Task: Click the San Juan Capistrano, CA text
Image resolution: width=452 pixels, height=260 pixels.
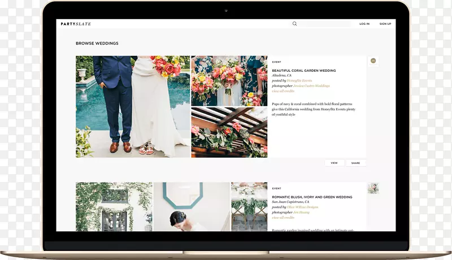Action: [290, 202]
